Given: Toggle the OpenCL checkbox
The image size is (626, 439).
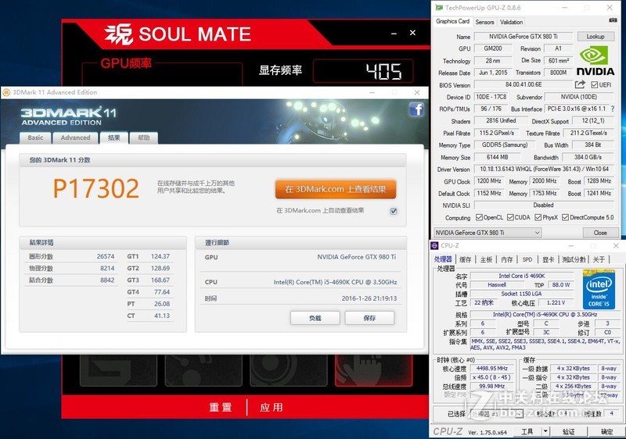Looking at the screenshot, I should 479,217.
